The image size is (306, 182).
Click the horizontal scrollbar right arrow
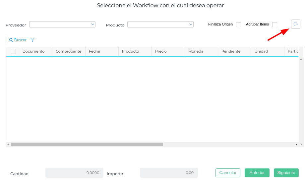[x=296, y=145]
